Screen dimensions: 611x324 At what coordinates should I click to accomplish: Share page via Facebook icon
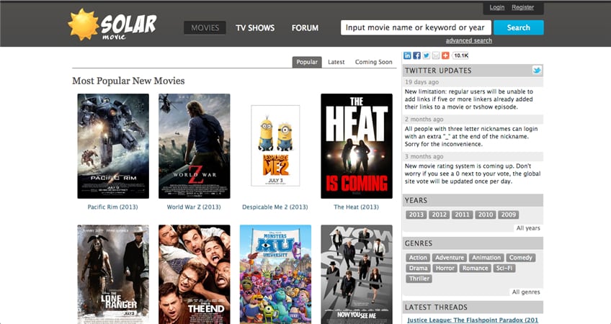tap(417, 55)
